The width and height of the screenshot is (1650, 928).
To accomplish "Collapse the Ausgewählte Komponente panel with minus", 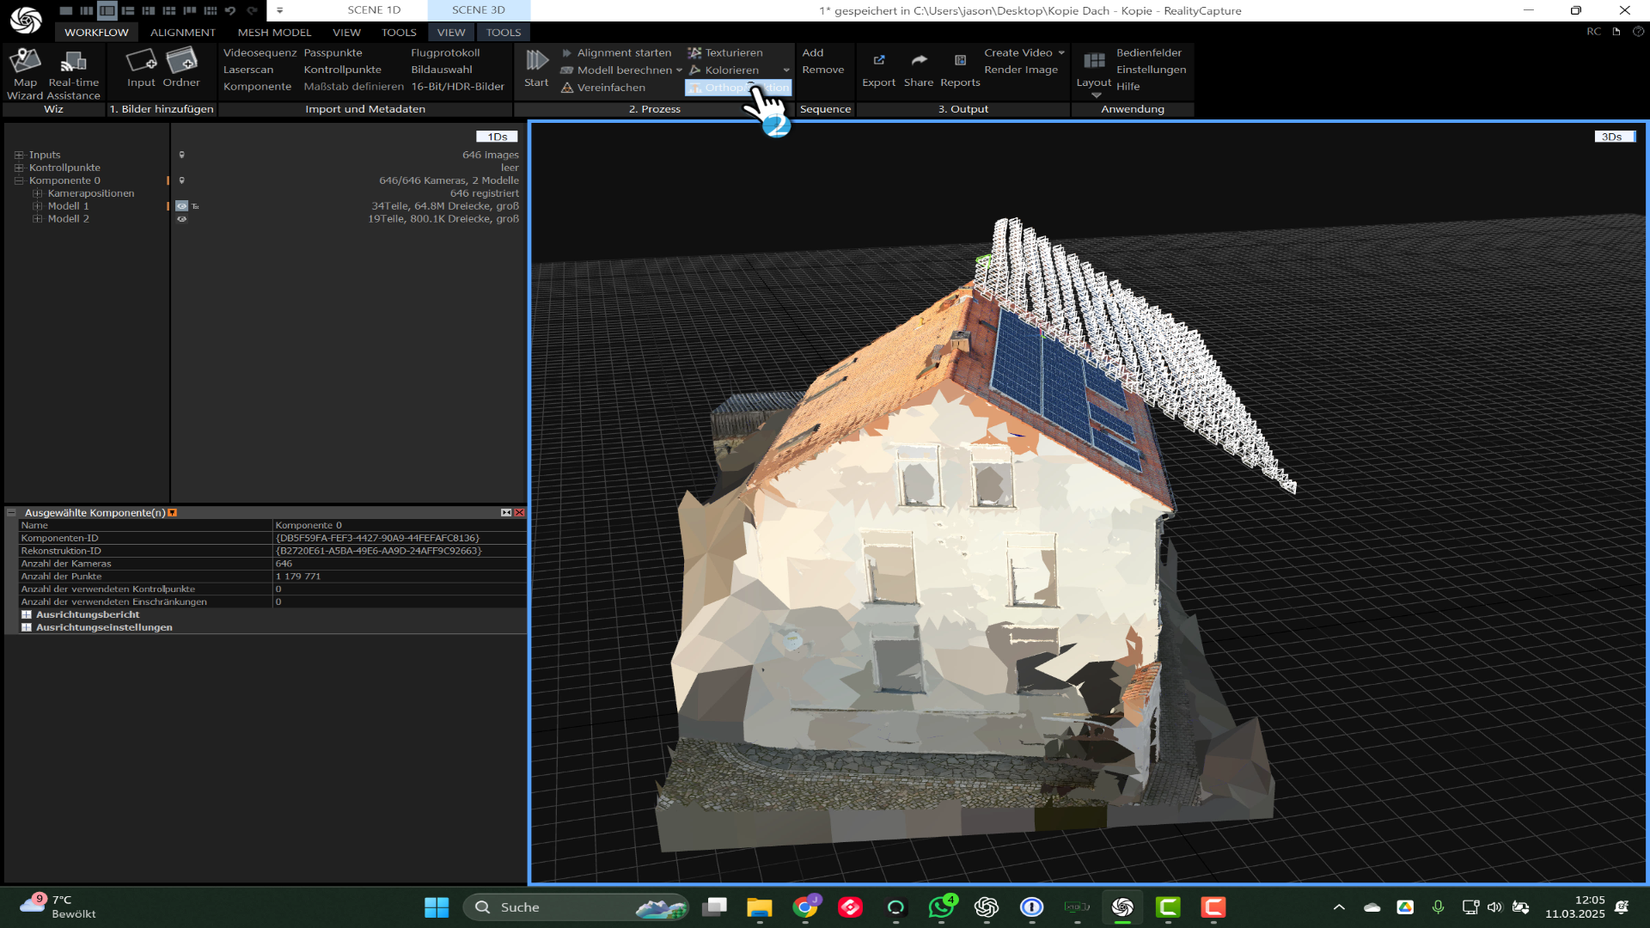I will tap(11, 513).
